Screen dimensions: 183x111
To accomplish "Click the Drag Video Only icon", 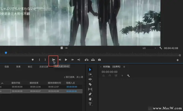I will click(x=62, y=48).
